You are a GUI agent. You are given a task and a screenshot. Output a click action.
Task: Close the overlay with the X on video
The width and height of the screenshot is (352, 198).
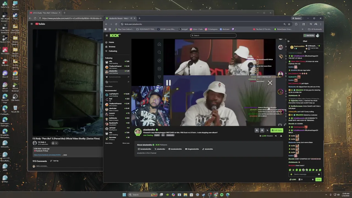tap(270, 83)
